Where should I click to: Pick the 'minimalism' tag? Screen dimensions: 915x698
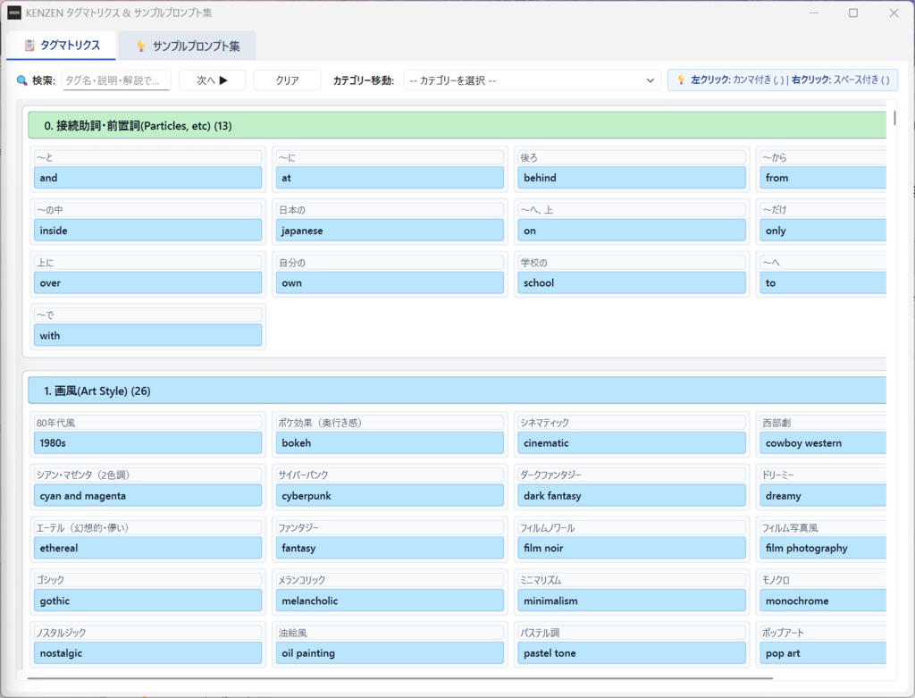[x=632, y=600]
